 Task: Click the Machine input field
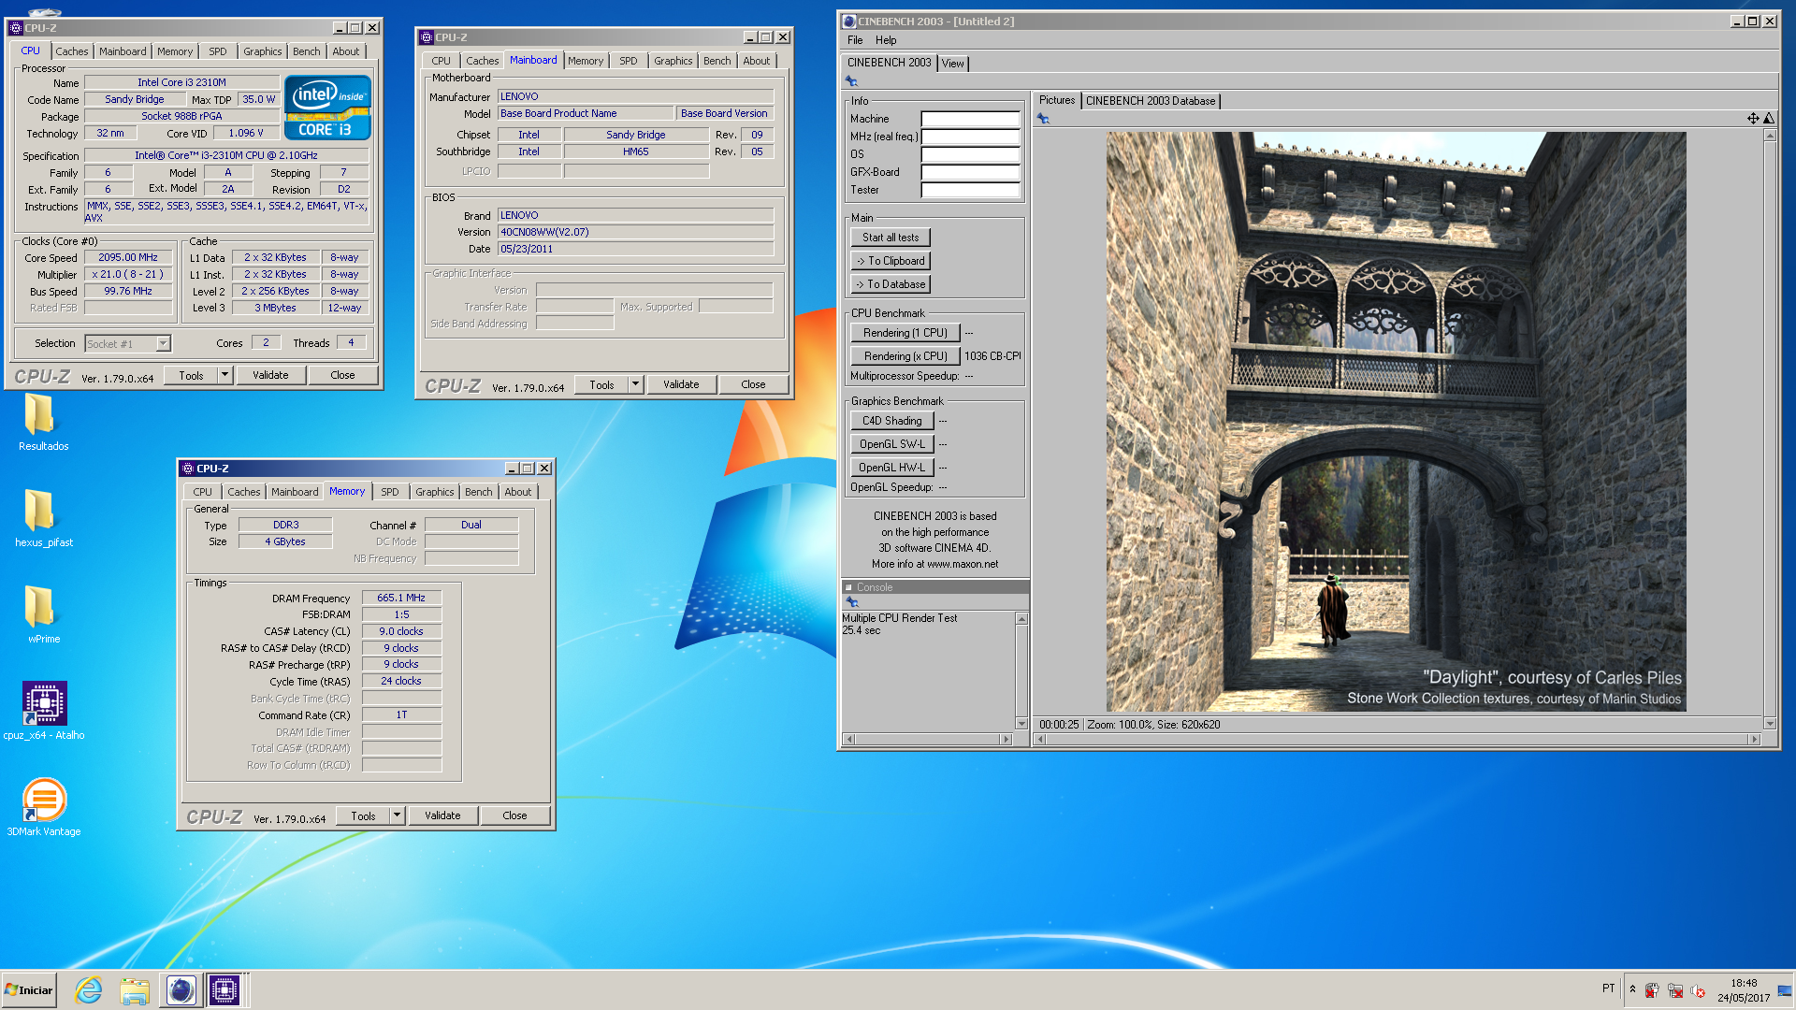(x=970, y=119)
